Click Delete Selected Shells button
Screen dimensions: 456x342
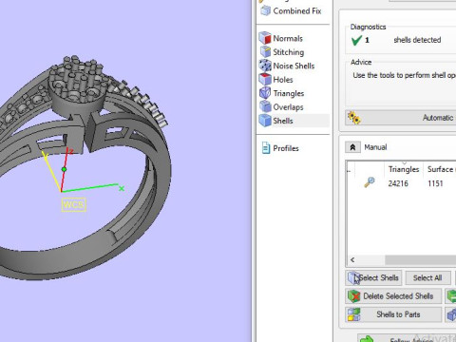click(393, 296)
